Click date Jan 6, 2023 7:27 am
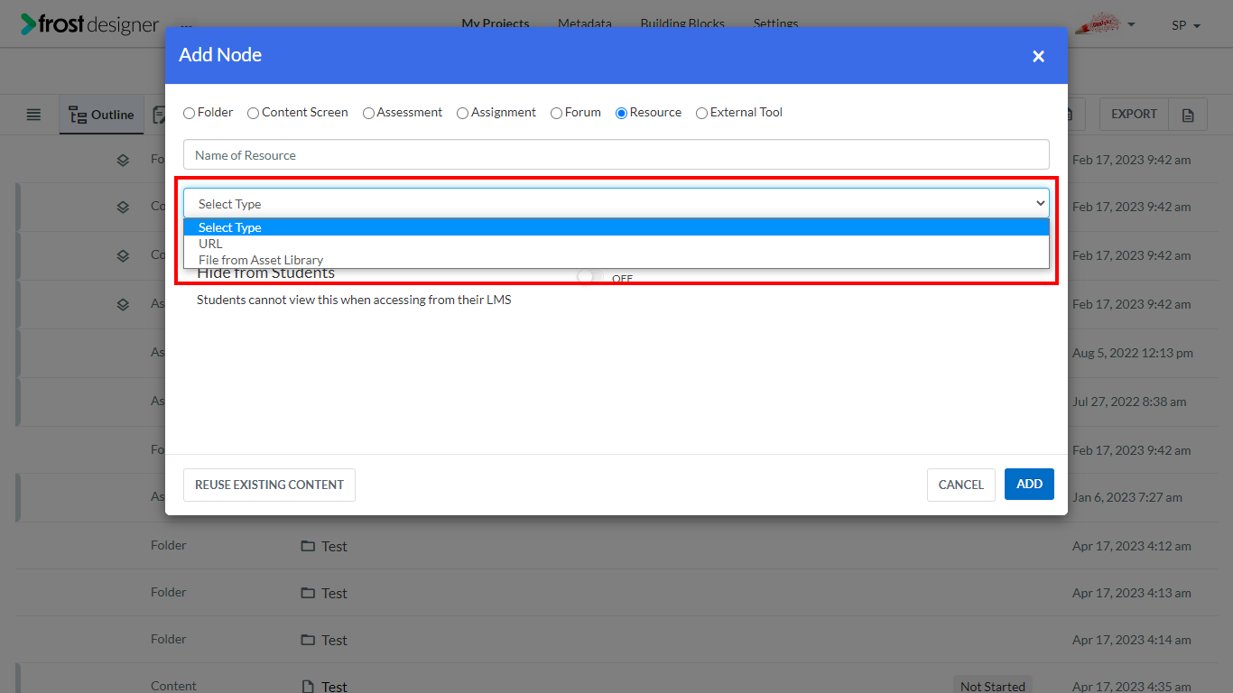 [1127, 497]
